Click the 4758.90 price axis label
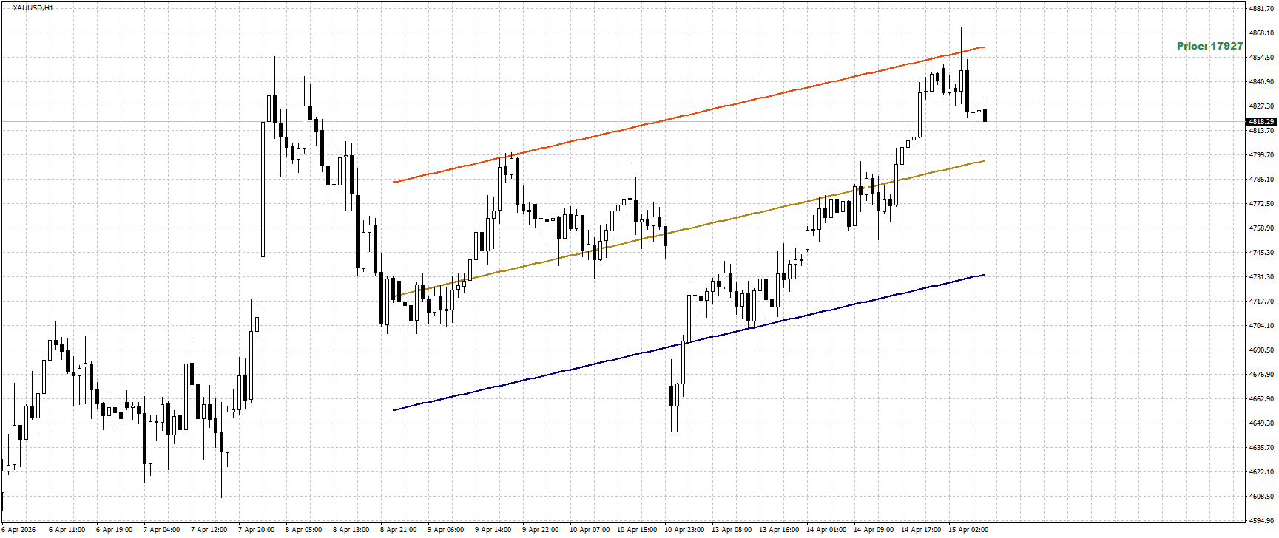The image size is (1279, 538). tap(1261, 228)
